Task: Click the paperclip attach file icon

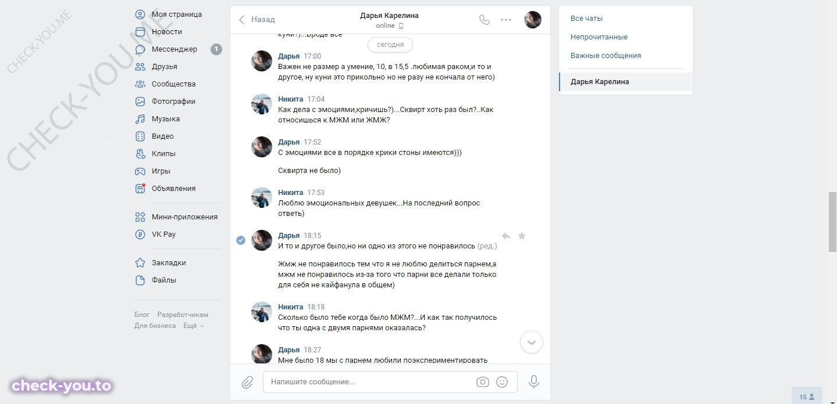Action: pos(247,382)
